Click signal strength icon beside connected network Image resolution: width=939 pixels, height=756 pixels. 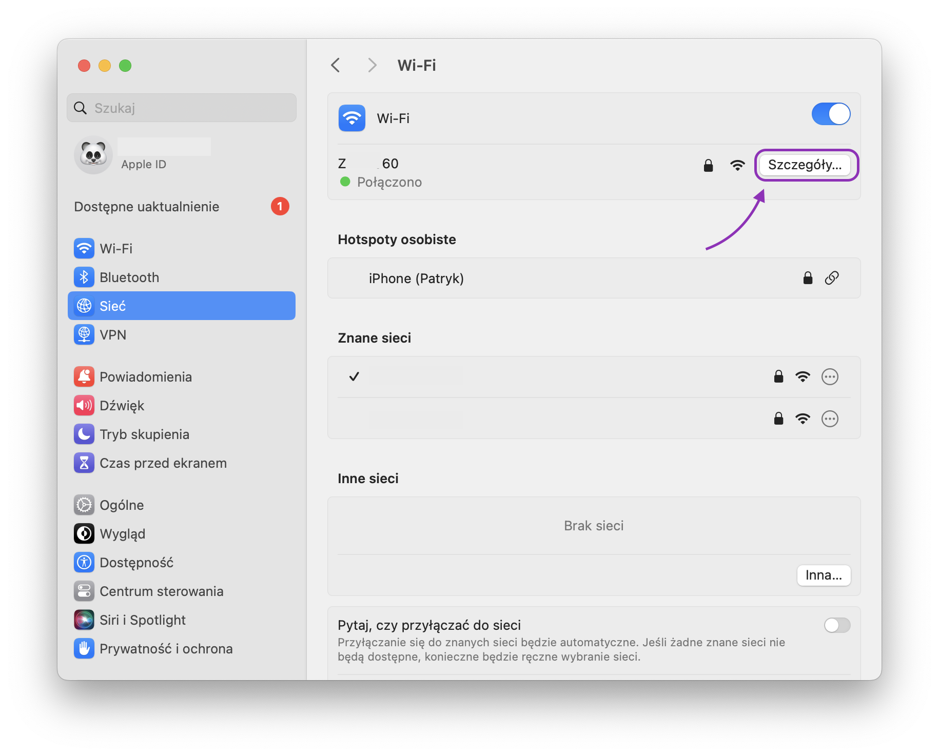point(737,165)
